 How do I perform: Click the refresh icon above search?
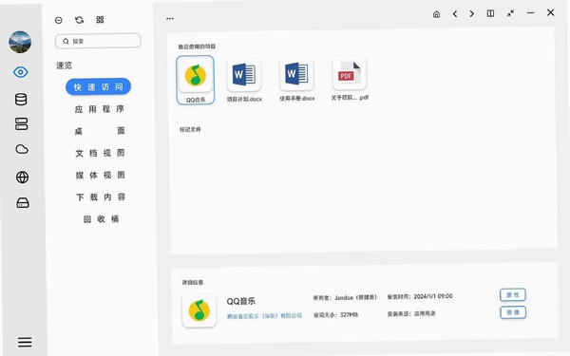[x=79, y=20]
